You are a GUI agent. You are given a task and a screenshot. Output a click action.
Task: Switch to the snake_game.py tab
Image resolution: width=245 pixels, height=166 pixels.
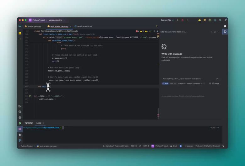pyautogui.click(x=33, y=26)
